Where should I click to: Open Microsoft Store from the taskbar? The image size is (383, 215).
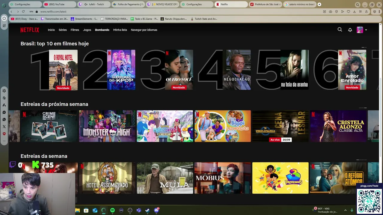[86, 210]
